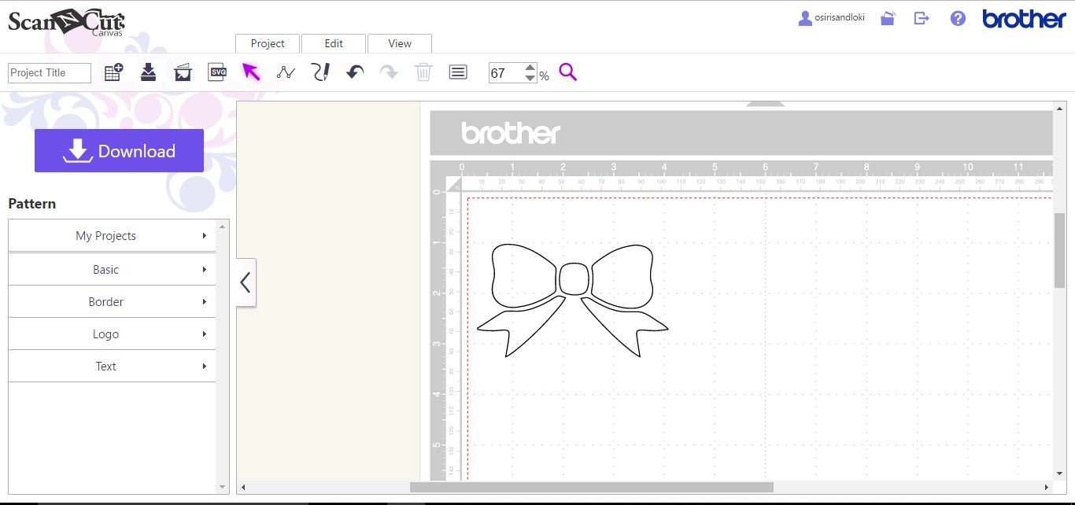Click the download-to-machine toolbar icon
This screenshot has width=1075, height=505.
tap(148, 72)
